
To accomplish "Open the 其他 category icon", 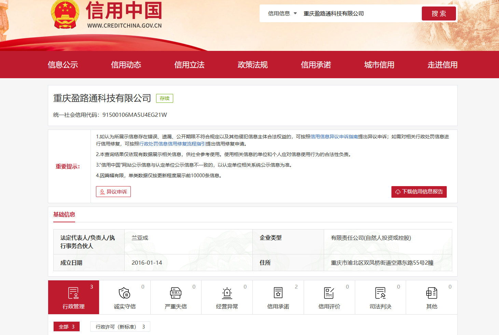I will (431, 293).
